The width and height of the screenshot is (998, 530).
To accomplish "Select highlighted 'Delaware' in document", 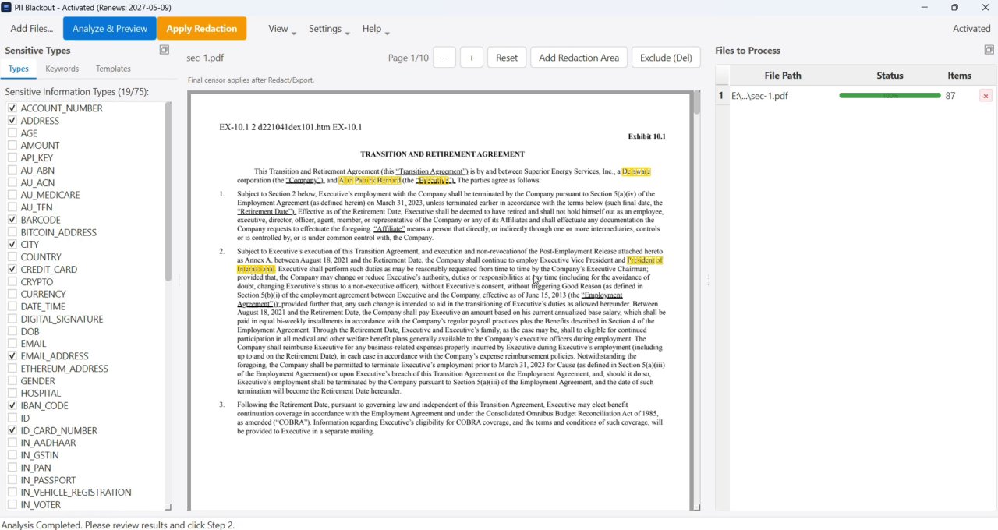I will click(x=635, y=171).
